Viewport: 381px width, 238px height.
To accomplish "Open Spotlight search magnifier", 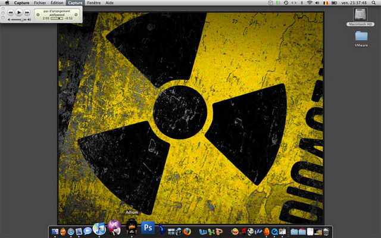I will pyautogui.click(x=373, y=3).
